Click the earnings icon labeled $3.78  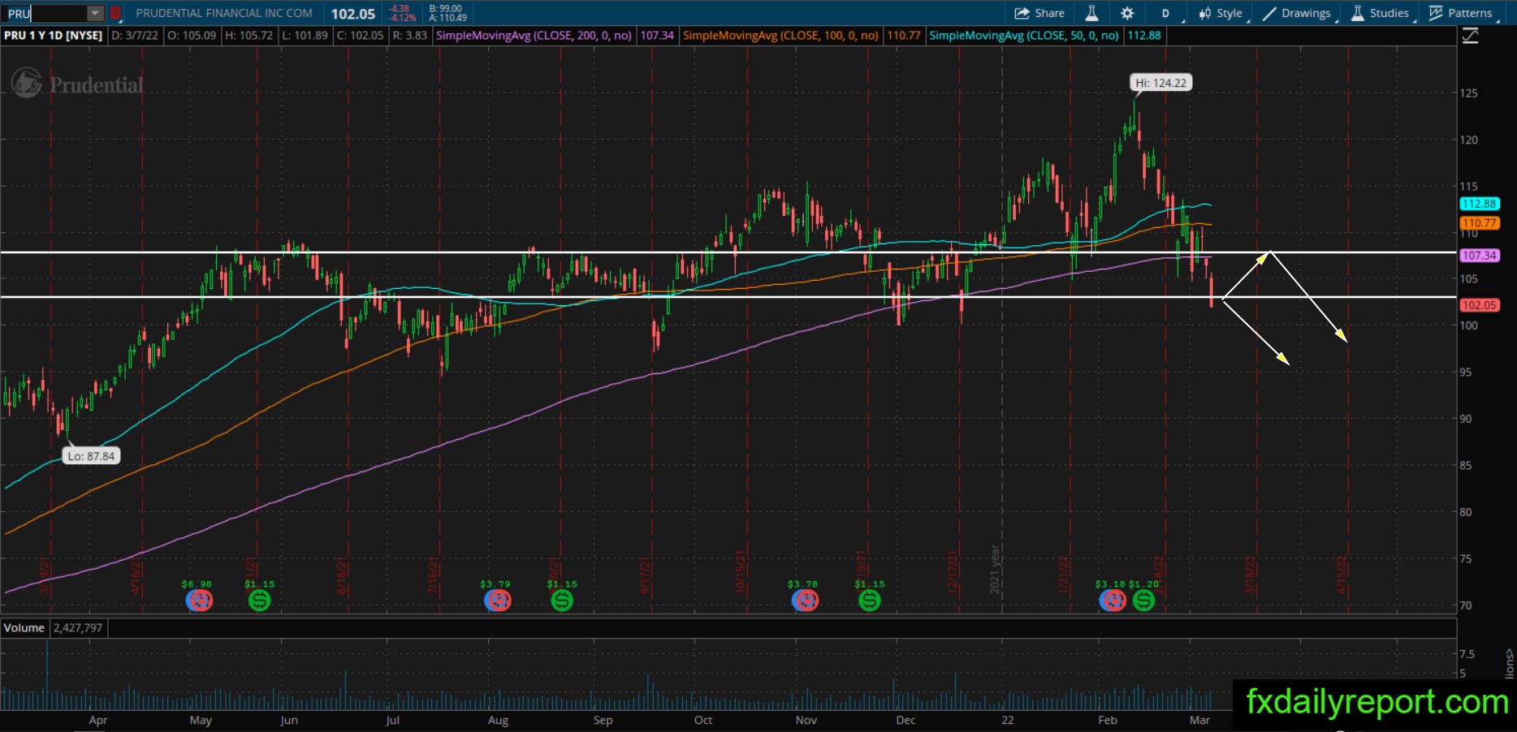pyautogui.click(x=805, y=601)
